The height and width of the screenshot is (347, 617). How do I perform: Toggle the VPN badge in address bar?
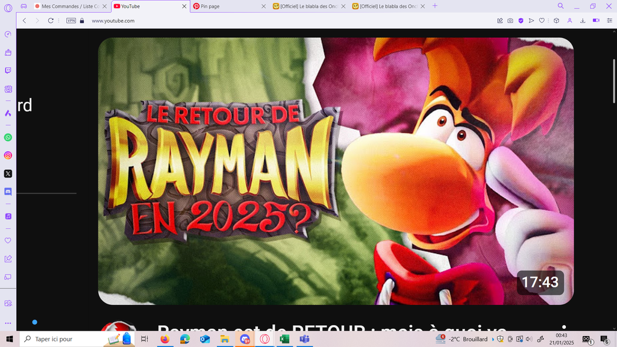click(x=71, y=20)
